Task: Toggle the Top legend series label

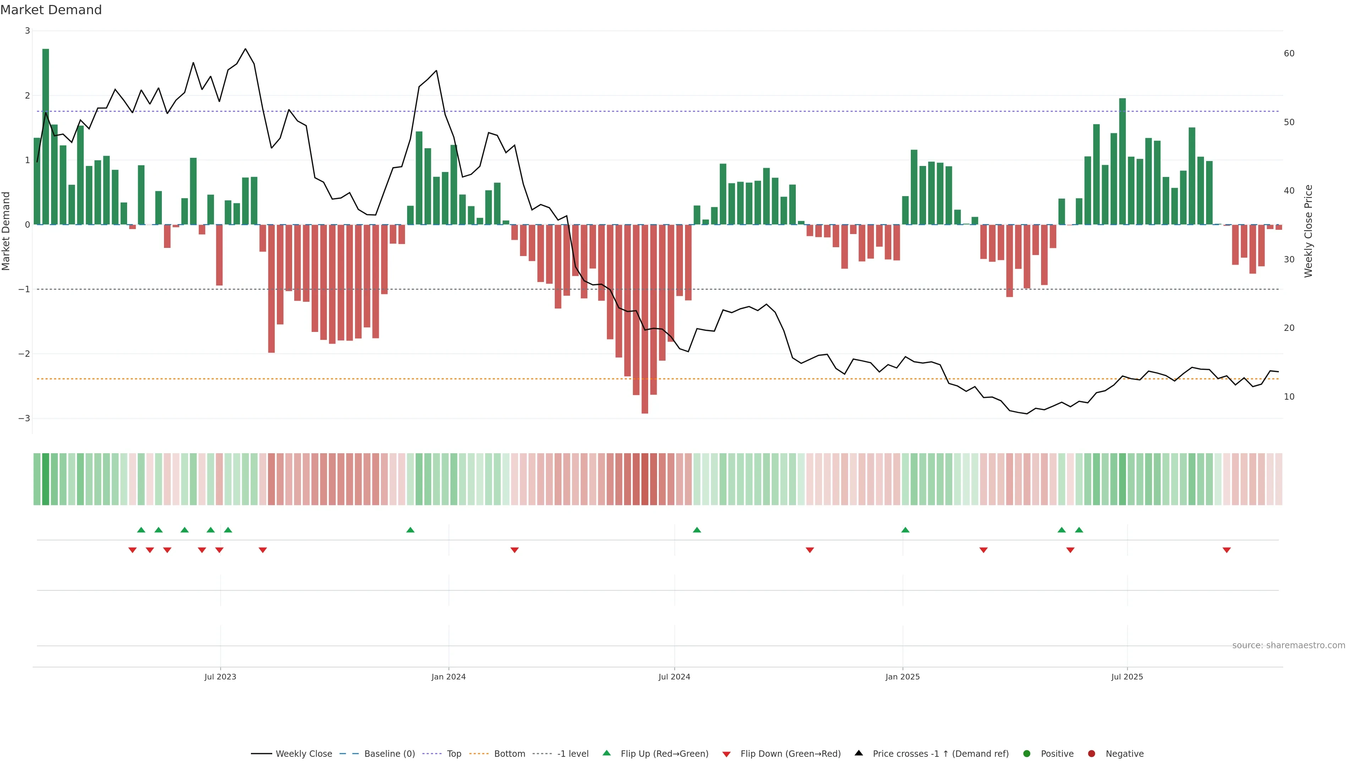Action: (454, 753)
